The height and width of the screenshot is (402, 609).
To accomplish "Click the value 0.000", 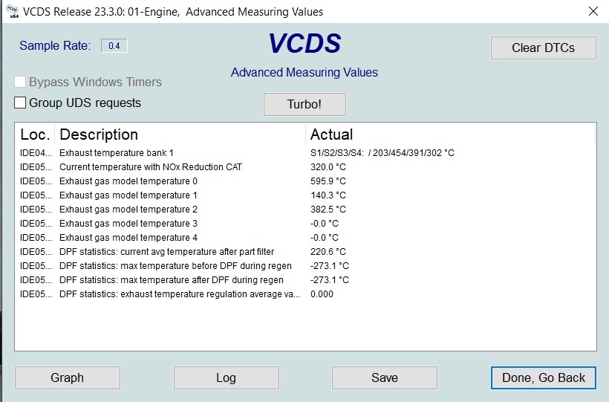I will (x=322, y=294).
